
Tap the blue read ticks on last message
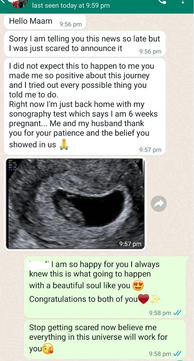(177, 353)
